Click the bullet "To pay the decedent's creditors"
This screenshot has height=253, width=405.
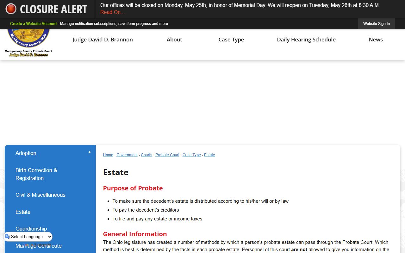point(146,210)
